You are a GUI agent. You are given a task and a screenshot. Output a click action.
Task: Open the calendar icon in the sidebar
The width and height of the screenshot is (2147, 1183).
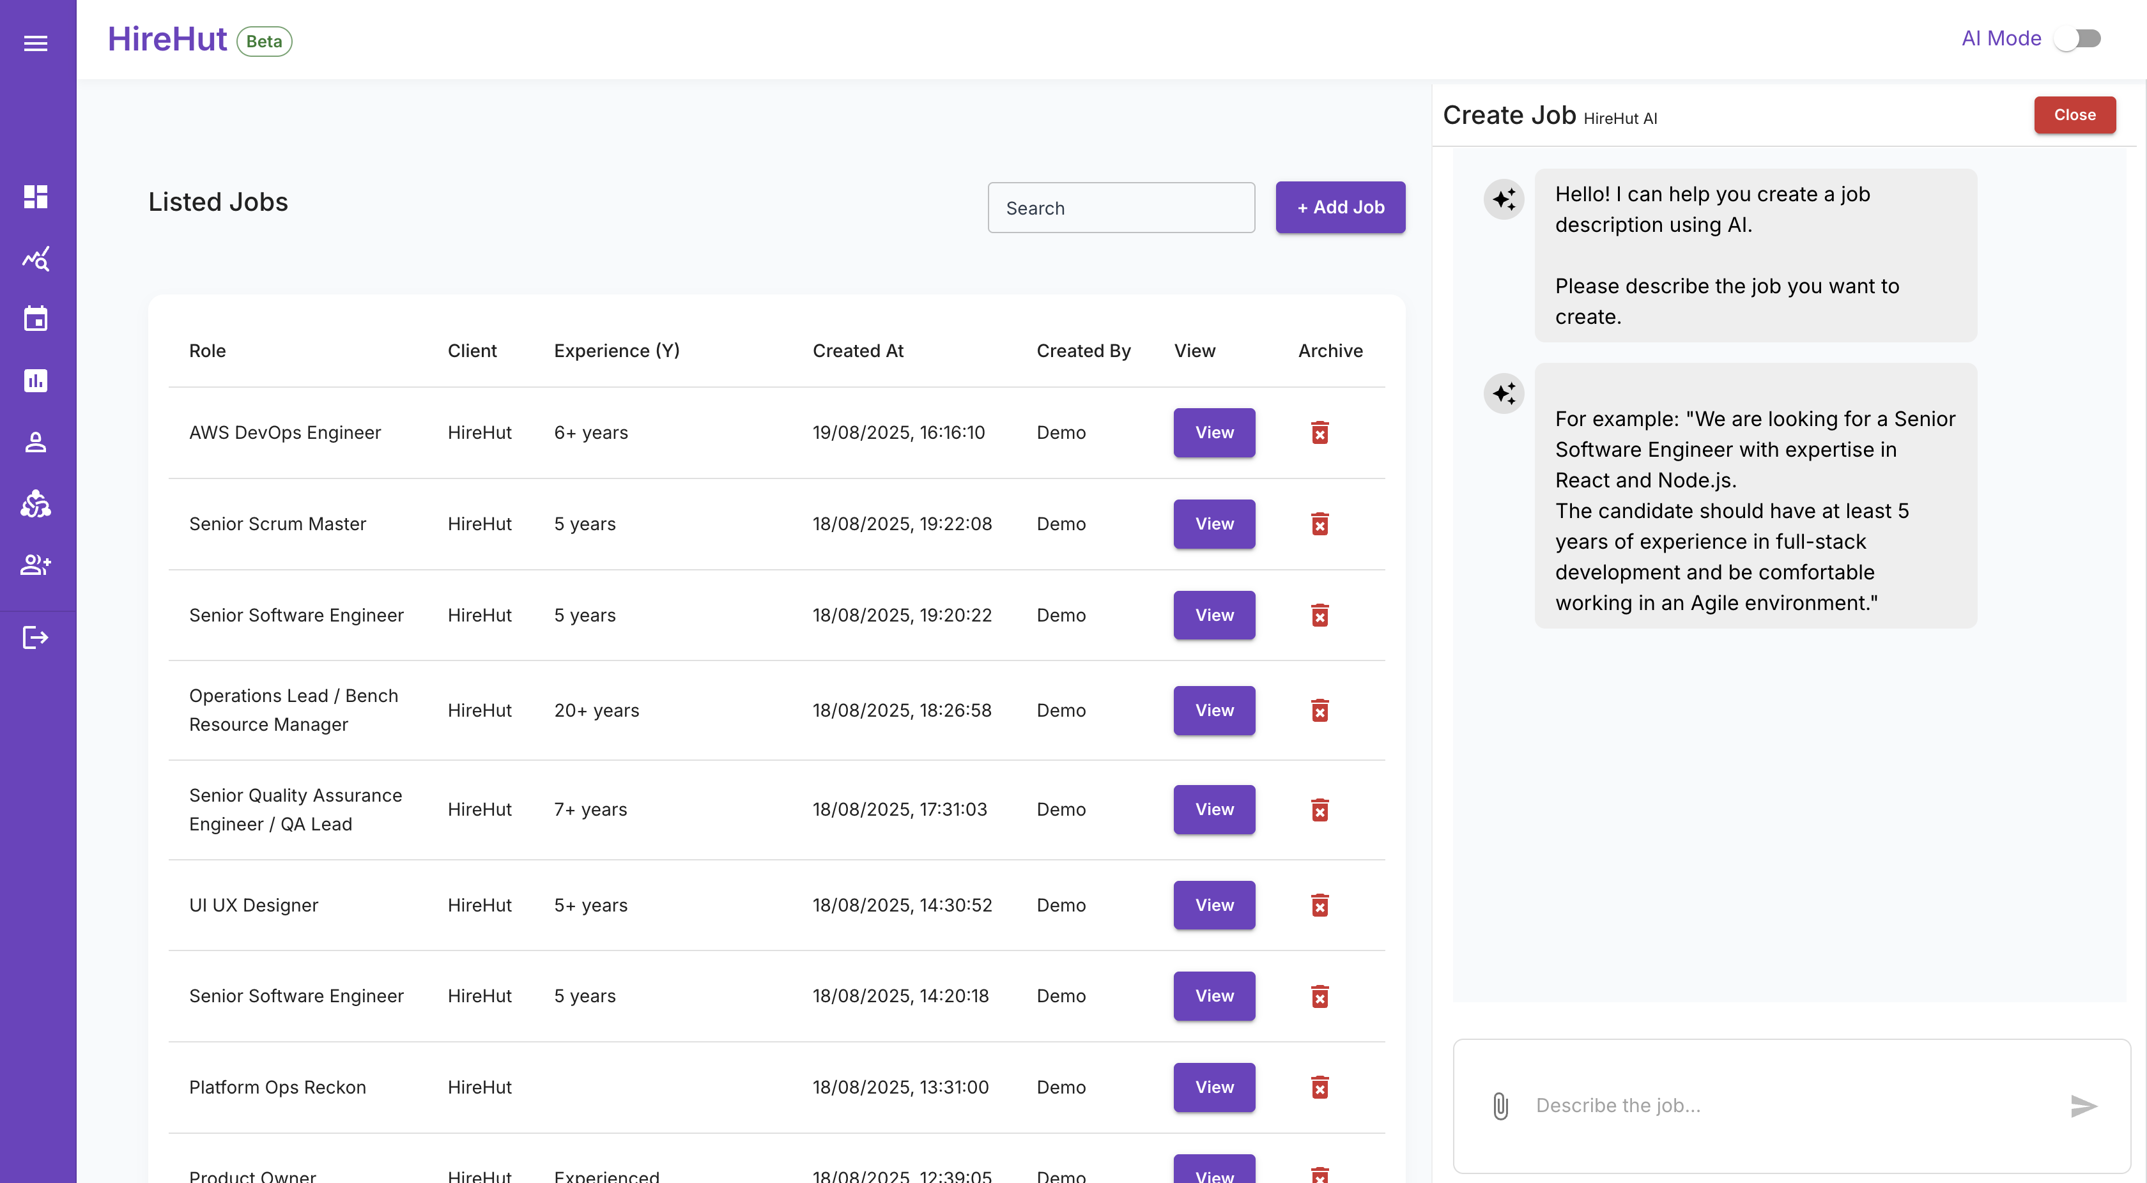(36, 319)
